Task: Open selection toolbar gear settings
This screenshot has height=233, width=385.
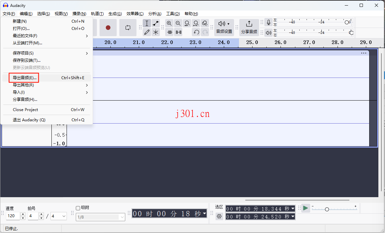Action: click(219, 216)
